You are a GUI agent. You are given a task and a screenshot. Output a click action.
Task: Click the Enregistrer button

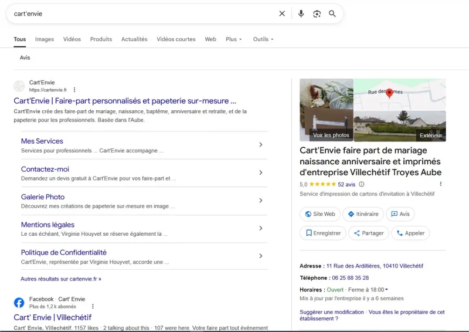click(323, 233)
